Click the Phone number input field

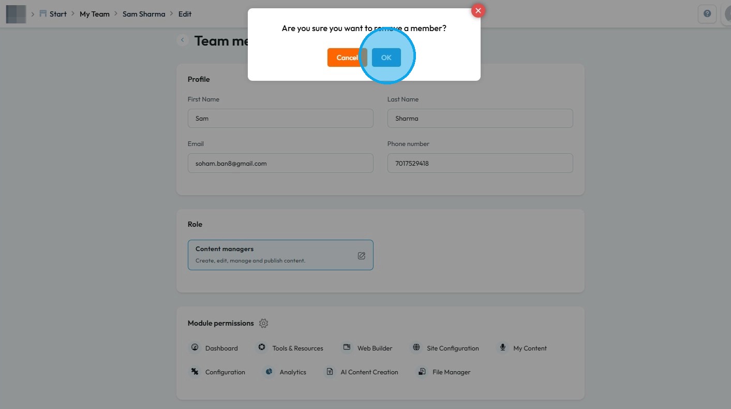point(480,163)
